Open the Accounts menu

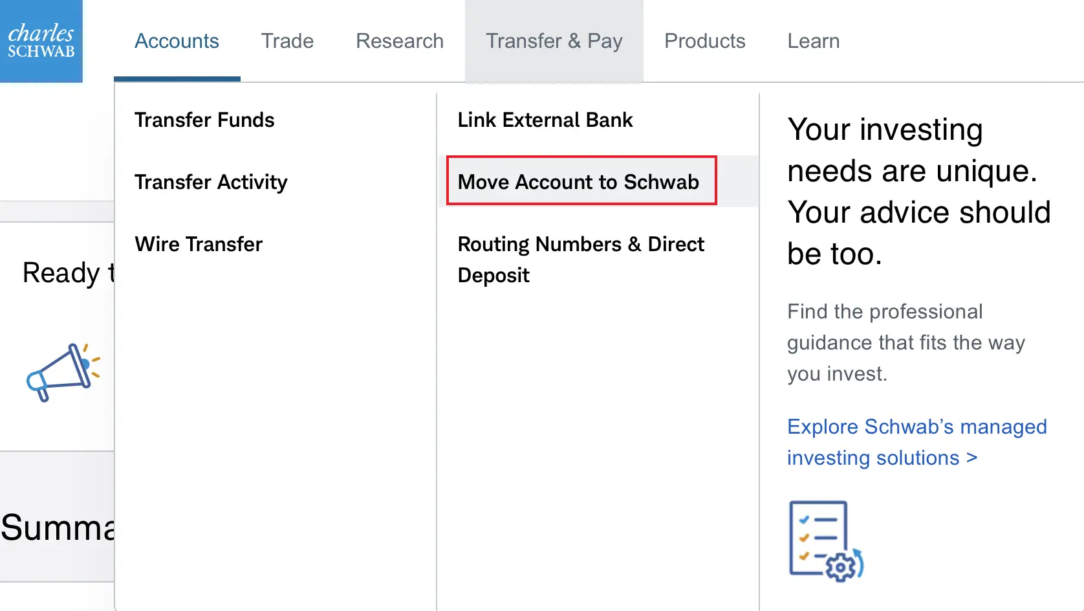click(x=177, y=41)
